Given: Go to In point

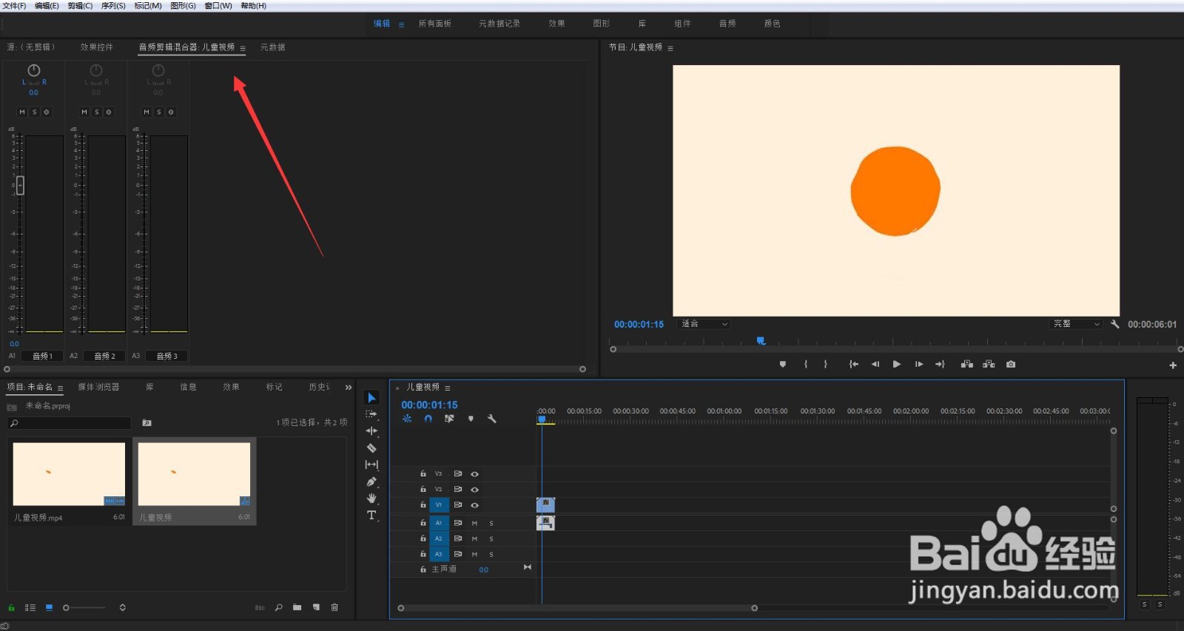Looking at the screenshot, I should pyautogui.click(x=853, y=364).
